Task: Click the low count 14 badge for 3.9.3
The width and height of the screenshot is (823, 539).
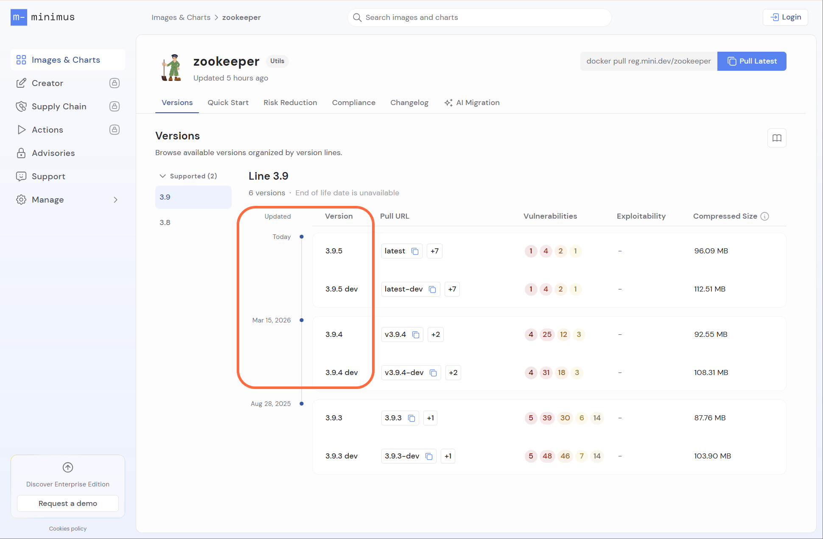Action: point(597,418)
